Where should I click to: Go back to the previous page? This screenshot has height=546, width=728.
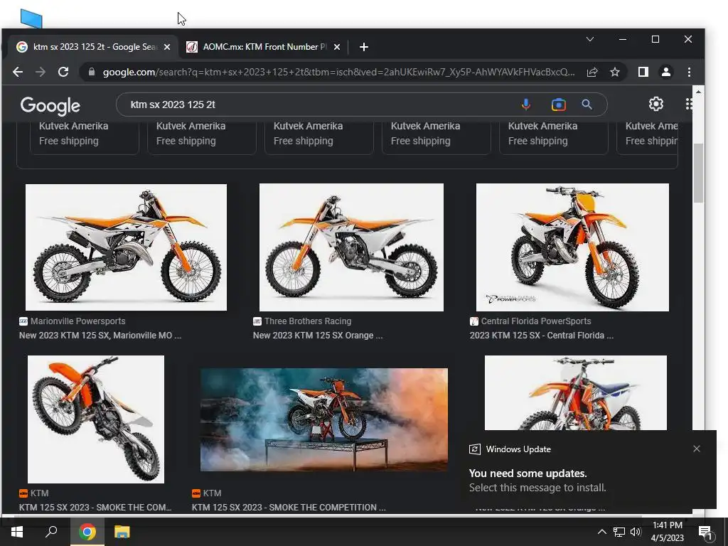pyautogui.click(x=18, y=72)
